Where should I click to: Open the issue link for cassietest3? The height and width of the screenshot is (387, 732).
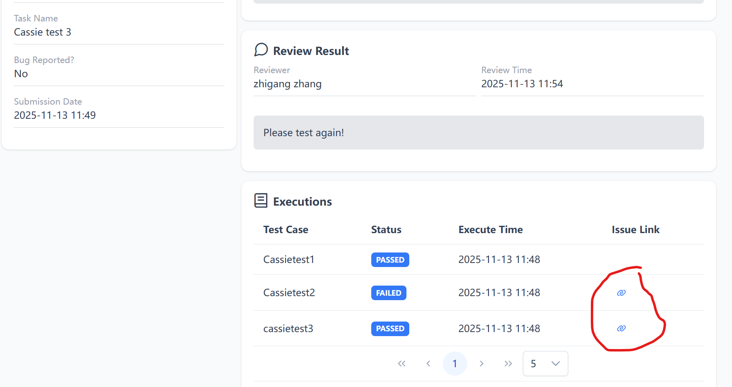(x=621, y=328)
